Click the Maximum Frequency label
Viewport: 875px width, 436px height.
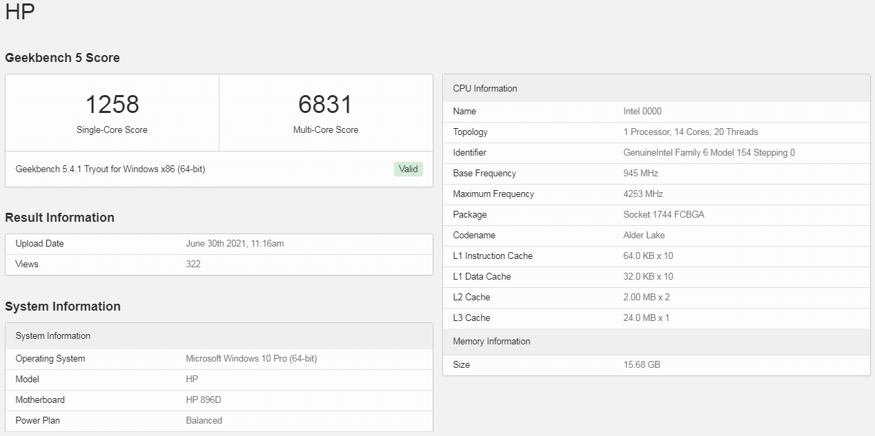click(493, 194)
